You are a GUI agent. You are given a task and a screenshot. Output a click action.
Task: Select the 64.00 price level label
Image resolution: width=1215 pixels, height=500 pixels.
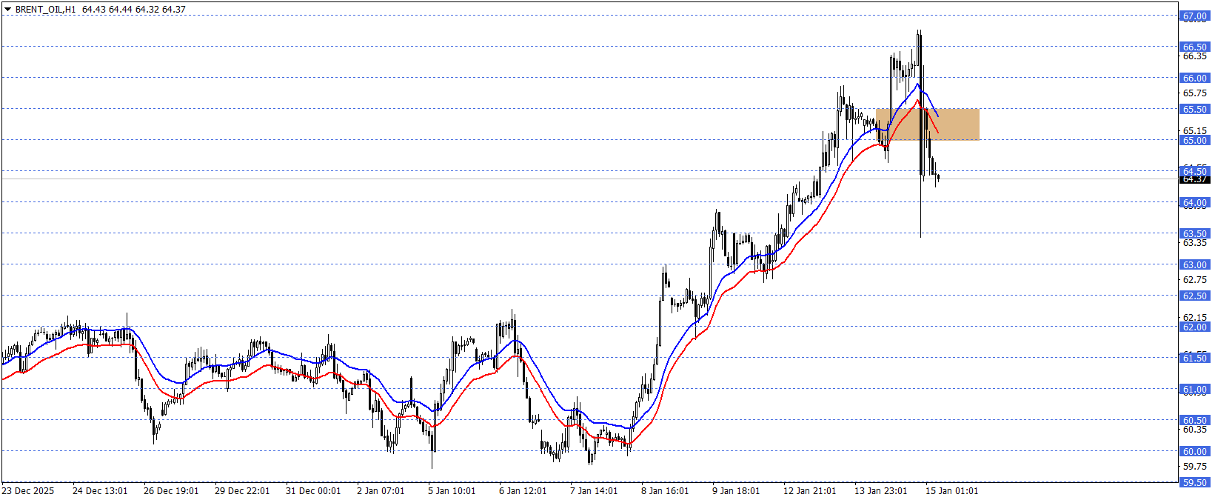1194,202
